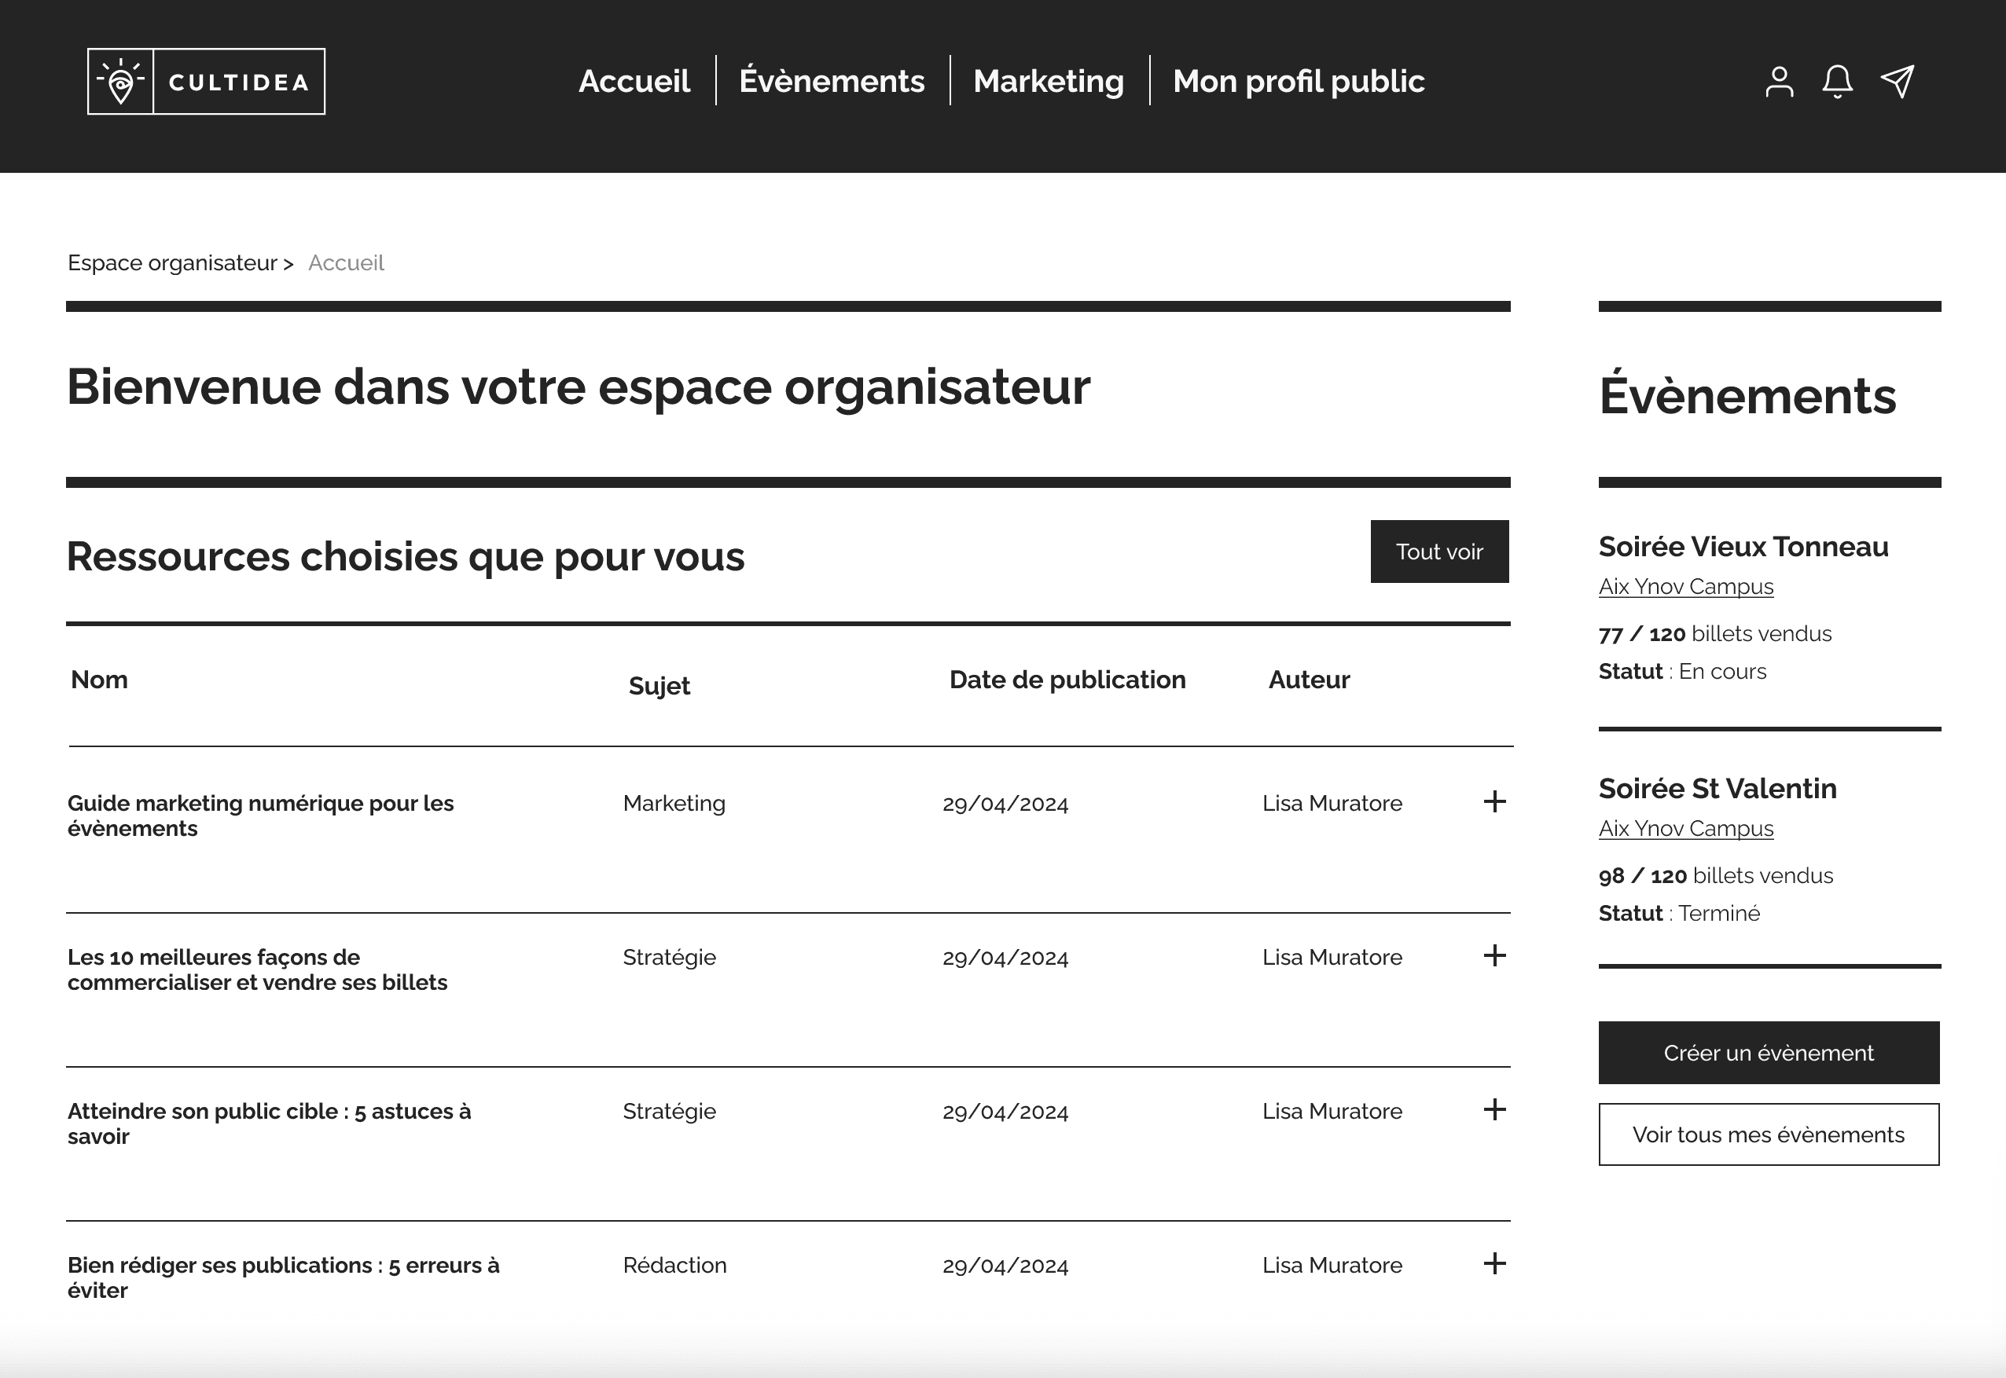Open Mon profil public menu
Image resolution: width=2006 pixels, height=1378 pixels.
pyautogui.click(x=1298, y=81)
